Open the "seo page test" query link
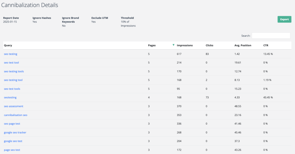The width and height of the screenshot is (295, 154). point(12,124)
